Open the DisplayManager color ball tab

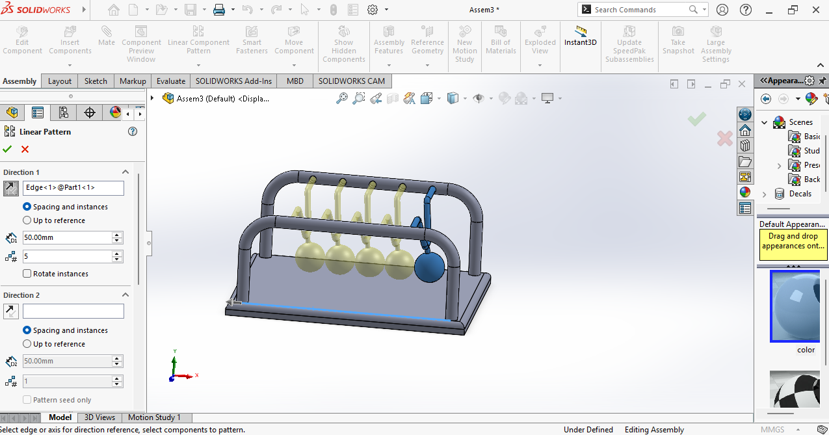(x=114, y=112)
